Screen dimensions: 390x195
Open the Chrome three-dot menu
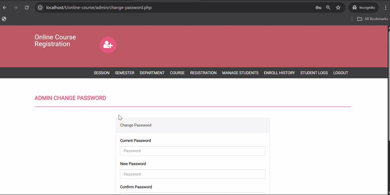click(x=385, y=8)
